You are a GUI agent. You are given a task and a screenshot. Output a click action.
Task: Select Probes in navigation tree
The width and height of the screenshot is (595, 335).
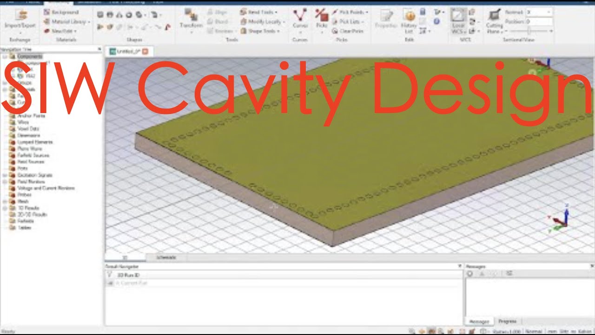coord(24,194)
